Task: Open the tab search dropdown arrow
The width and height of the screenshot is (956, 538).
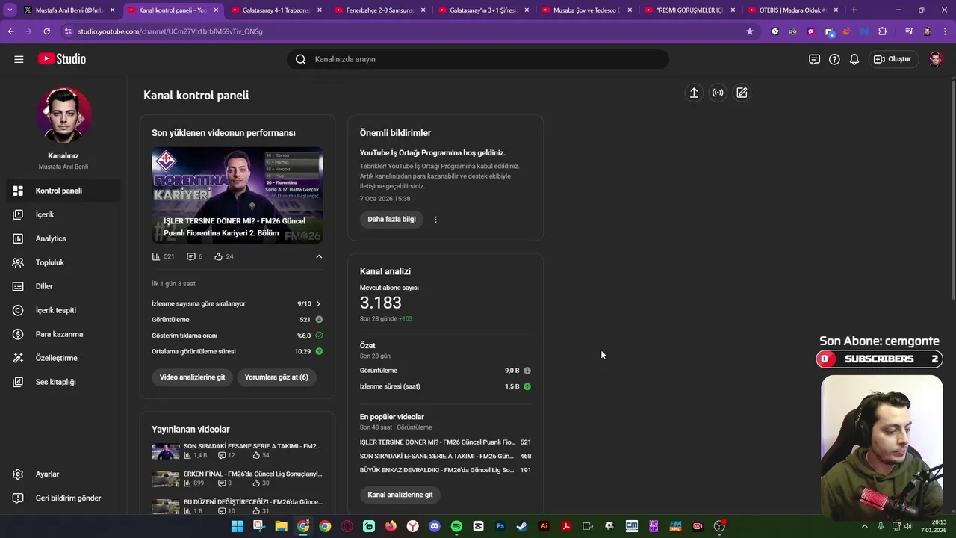Action: click(x=10, y=10)
